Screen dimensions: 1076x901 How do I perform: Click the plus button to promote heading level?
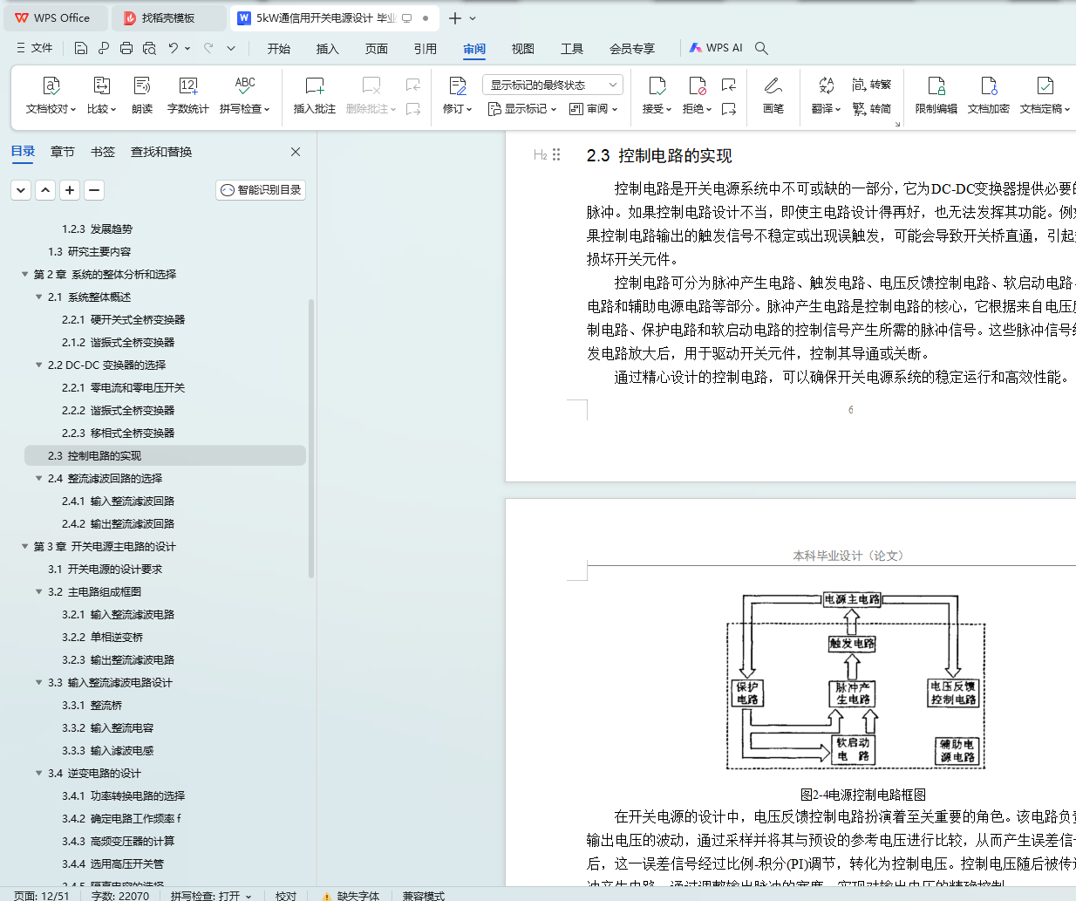tap(70, 189)
